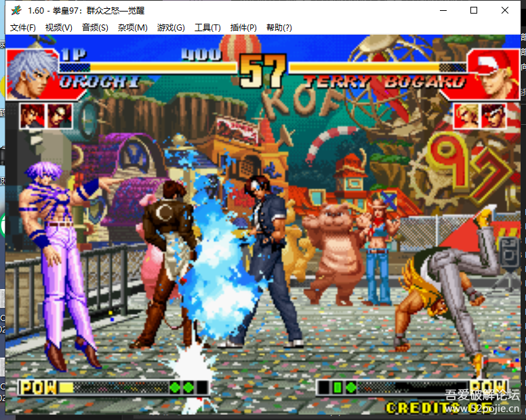This screenshot has height=420, width=526.
Task: Open the 杂项(M) menu
Action: click(132, 28)
